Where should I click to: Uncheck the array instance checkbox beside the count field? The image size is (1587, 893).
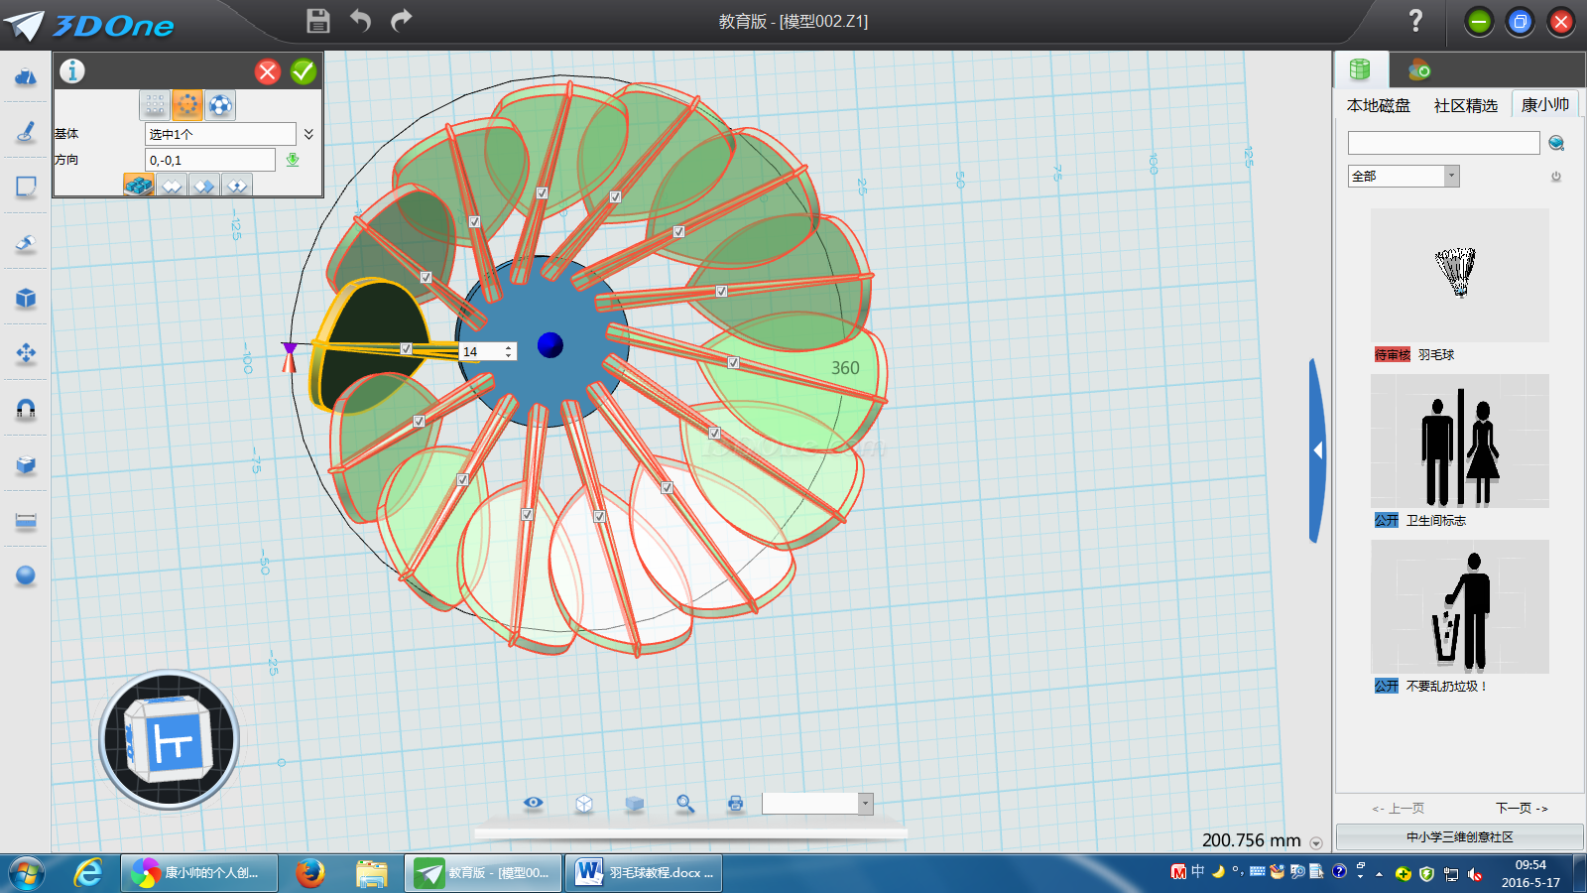tap(406, 349)
